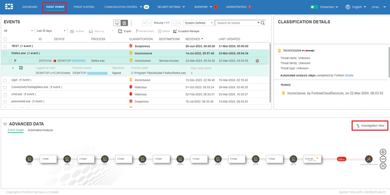Go to the first page of events
Viewport: 390px width, 195px height.
145,23
